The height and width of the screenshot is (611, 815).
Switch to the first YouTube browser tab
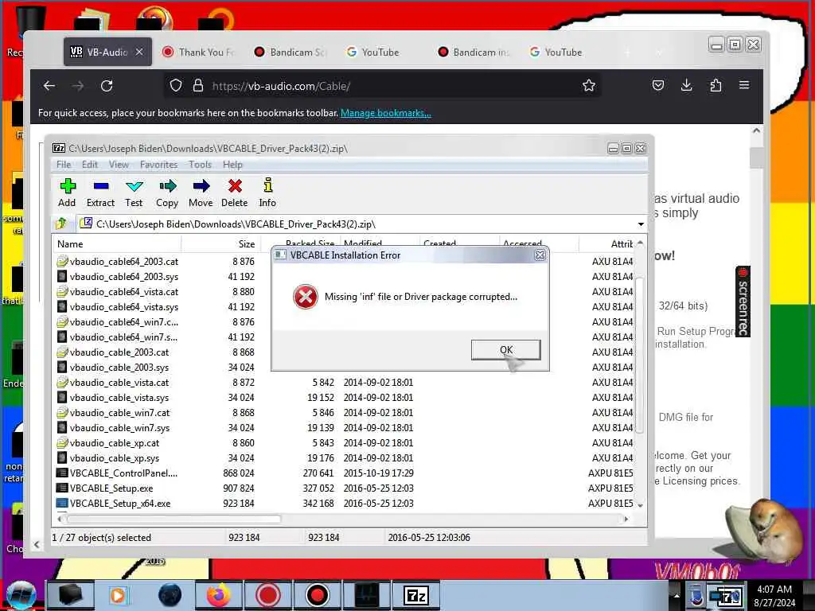[383, 52]
